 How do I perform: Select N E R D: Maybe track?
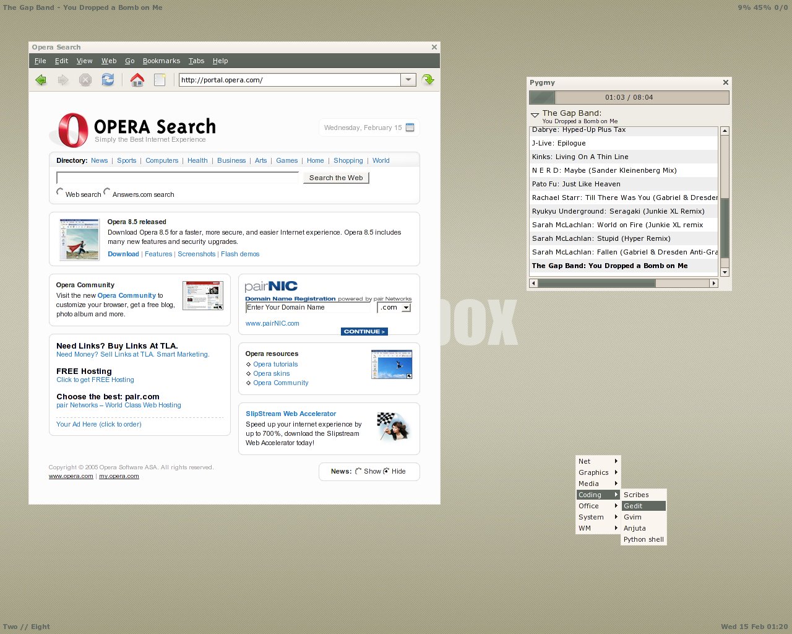tap(624, 170)
